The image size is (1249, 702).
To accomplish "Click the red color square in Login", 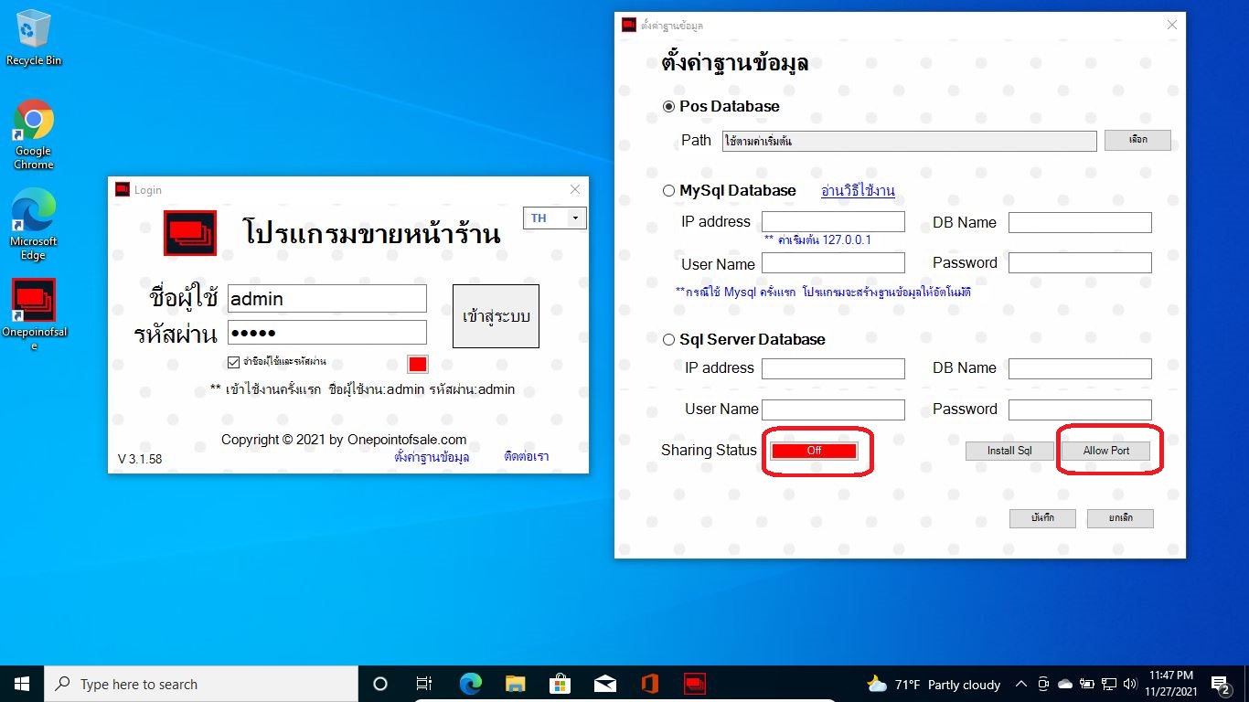I will [x=418, y=364].
